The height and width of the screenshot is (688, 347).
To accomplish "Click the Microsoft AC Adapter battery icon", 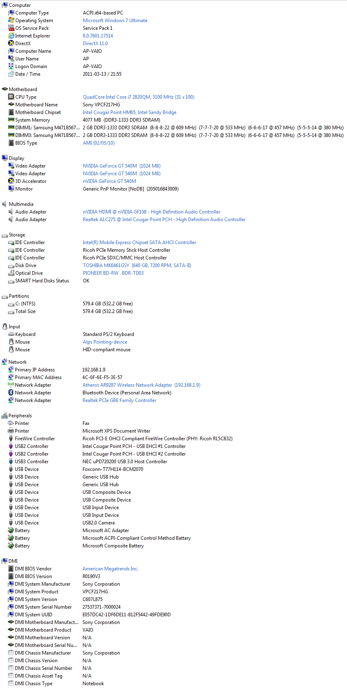I will (x=11, y=531).
